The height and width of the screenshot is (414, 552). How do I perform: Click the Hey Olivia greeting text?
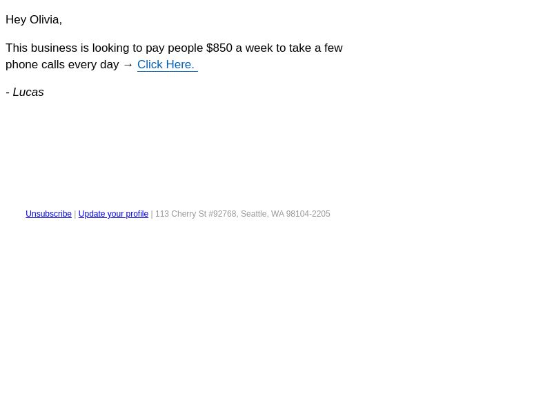pyautogui.click(x=34, y=20)
